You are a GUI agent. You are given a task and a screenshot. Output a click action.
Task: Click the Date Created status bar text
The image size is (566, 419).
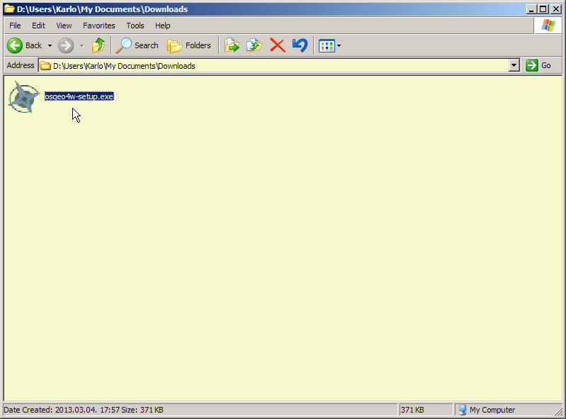tap(84, 410)
